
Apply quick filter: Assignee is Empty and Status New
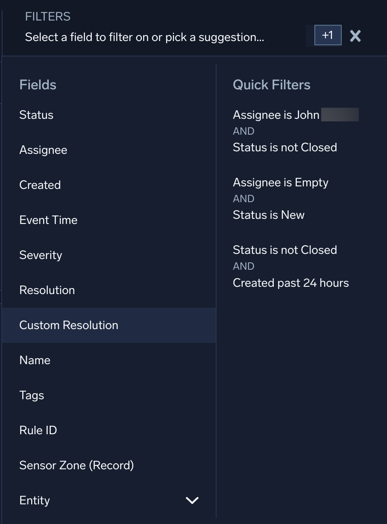(281, 198)
